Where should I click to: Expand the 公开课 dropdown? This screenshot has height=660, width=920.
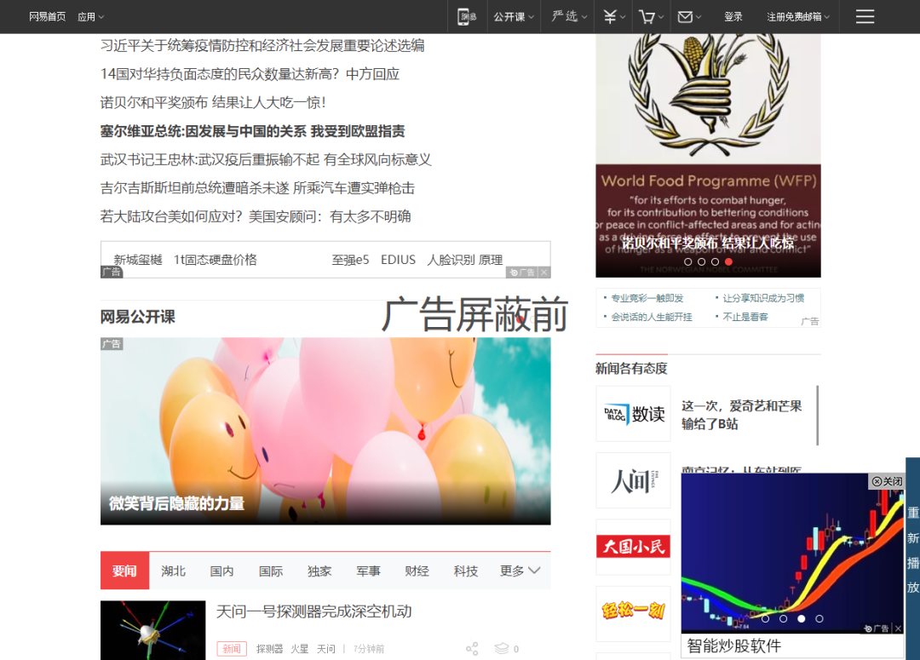(x=514, y=17)
